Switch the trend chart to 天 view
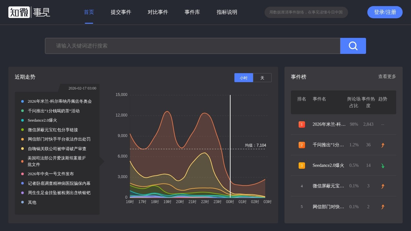The height and width of the screenshot is (231, 411). pyautogui.click(x=262, y=78)
